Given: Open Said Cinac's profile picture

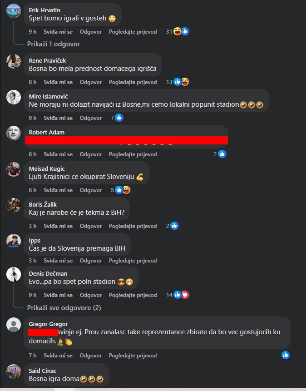Looking at the screenshot, I should tap(14, 371).
